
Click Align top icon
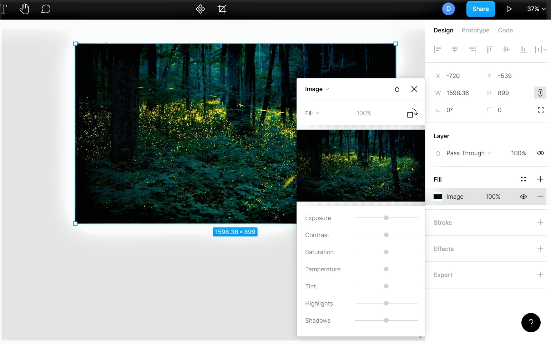point(489,49)
